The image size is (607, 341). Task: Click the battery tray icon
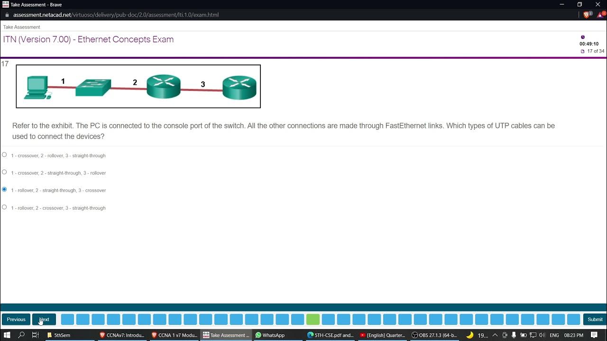pyautogui.click(x=524, y=335)
